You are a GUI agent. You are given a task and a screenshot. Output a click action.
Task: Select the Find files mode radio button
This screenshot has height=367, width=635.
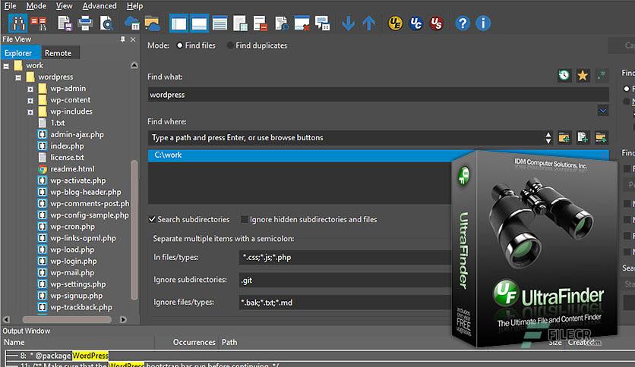[x=180, y=45]
